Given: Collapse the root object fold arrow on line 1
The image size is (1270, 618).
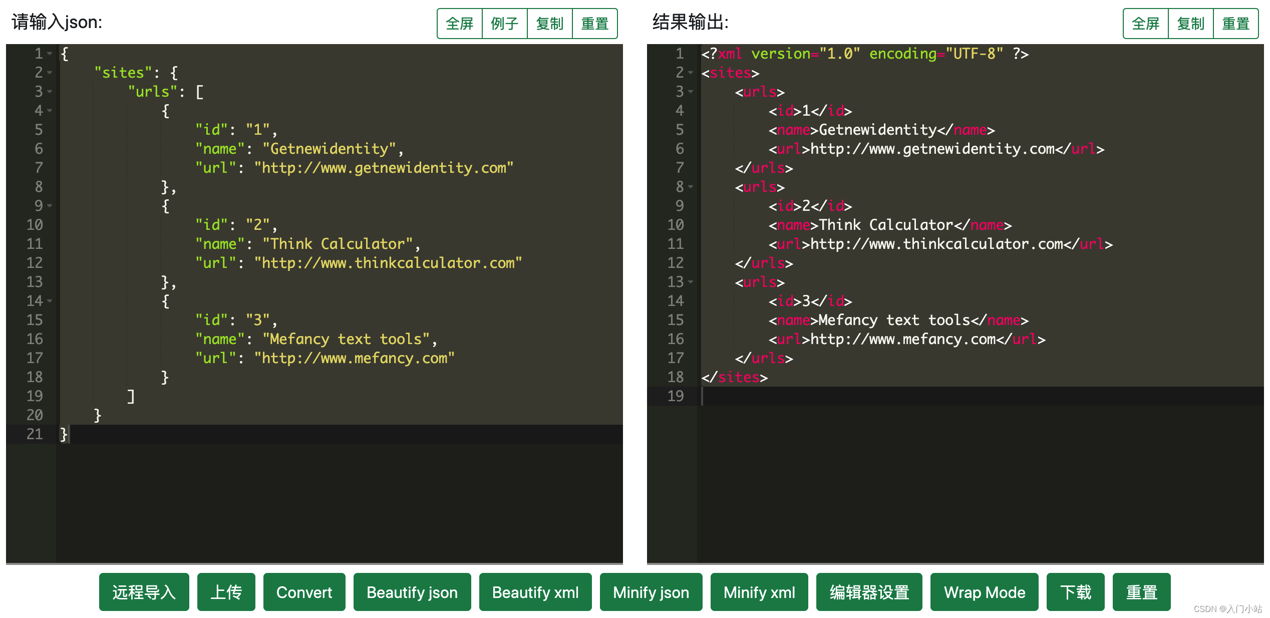Looking at the screenshot, I should point(50,55).
